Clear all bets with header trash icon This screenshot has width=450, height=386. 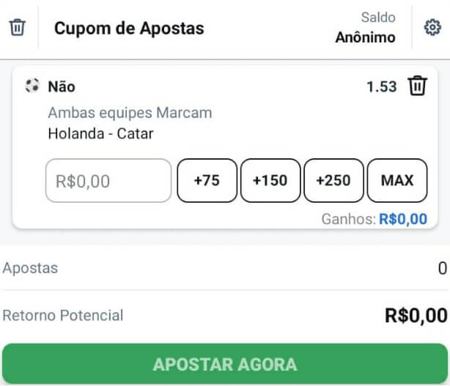pos(18,28)
